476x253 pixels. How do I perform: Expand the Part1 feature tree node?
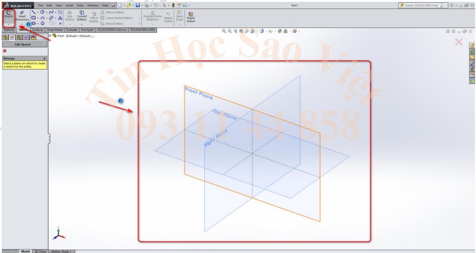click(50, 36)
